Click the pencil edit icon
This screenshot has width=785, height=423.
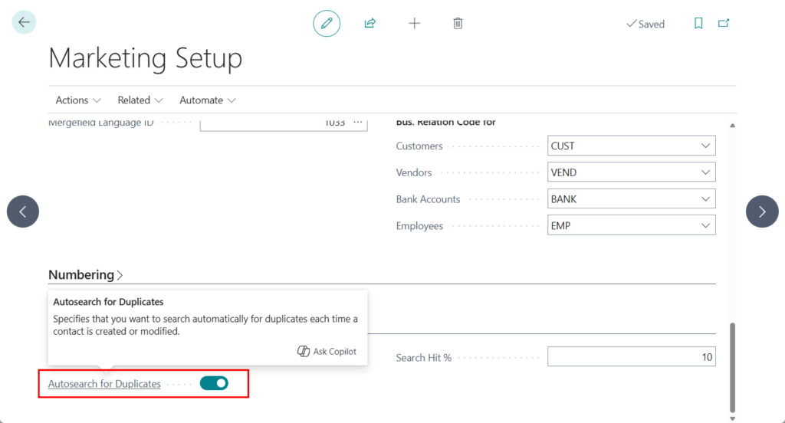pyautogui.click(x=327, y=24)
